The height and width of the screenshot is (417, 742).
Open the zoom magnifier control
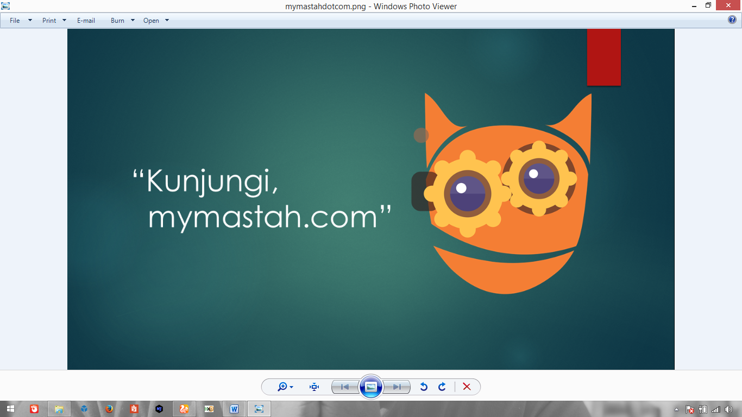pyautogui.click(x=285, y=387)
